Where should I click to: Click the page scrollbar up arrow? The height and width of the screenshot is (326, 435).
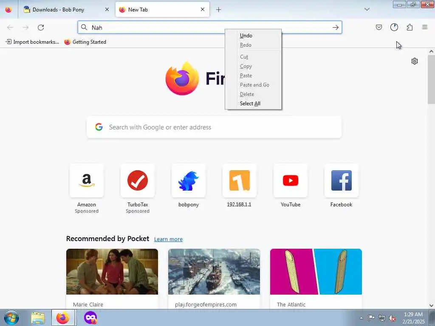[431, 51]
